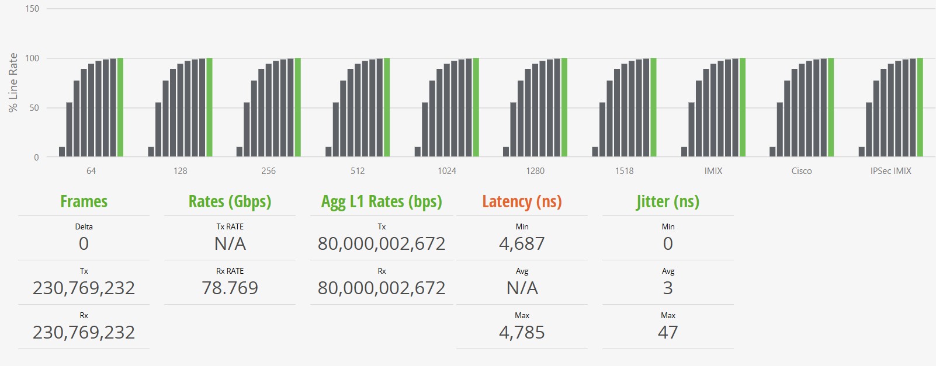The width and height of the screenshot is (936, 366).
Task: Select the Jitter Max value 47
Action: (x=668, y=332)
